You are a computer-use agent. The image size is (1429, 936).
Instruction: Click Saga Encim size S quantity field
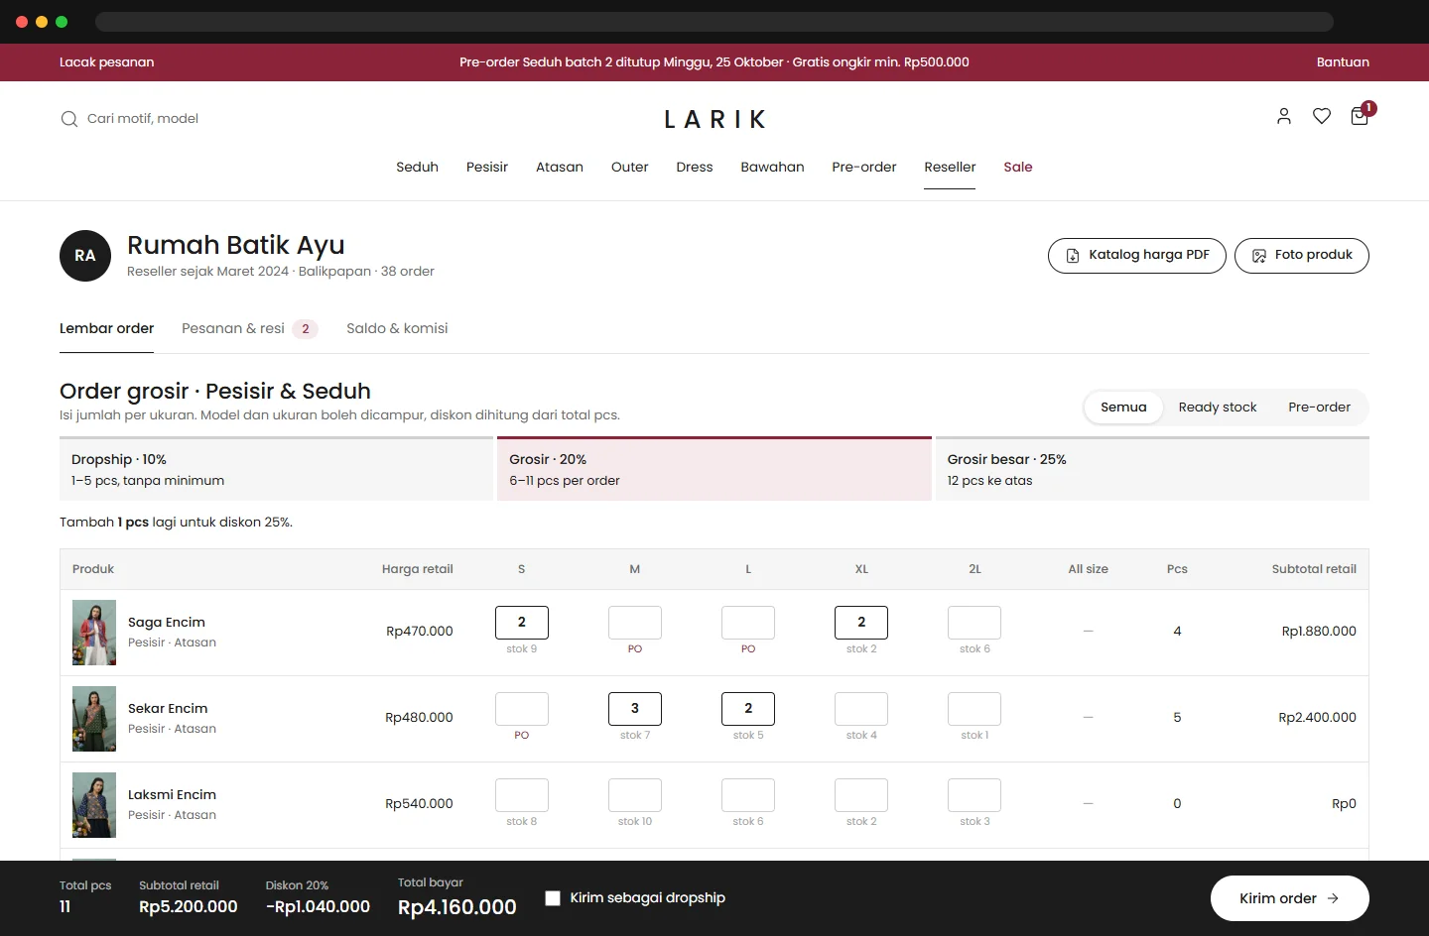(x=522, y=622)
